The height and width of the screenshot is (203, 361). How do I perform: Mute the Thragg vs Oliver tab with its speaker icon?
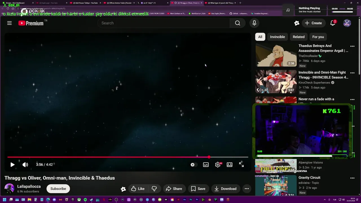click(x=175, y=3)
